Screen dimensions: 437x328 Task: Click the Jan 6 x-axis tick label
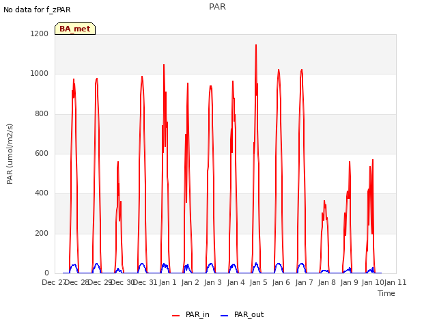pos(281,282)
